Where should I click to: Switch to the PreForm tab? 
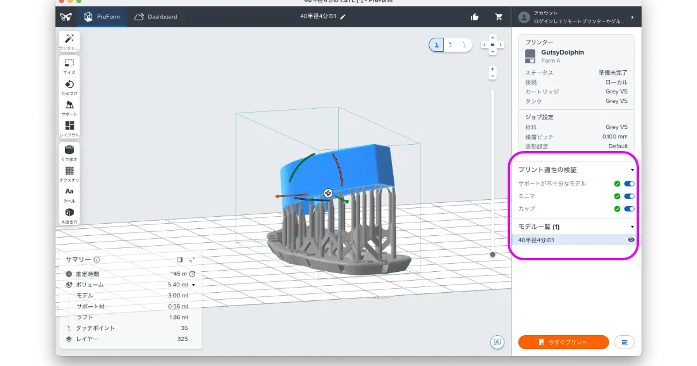click(x=102, y=17)
